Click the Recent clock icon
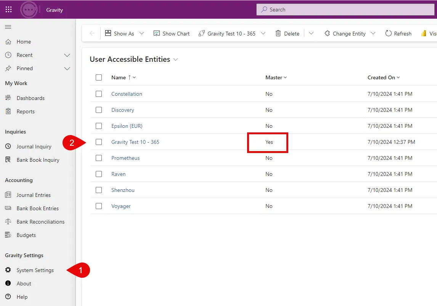This screenshot has width=437, height=306. tap(8, 55)
